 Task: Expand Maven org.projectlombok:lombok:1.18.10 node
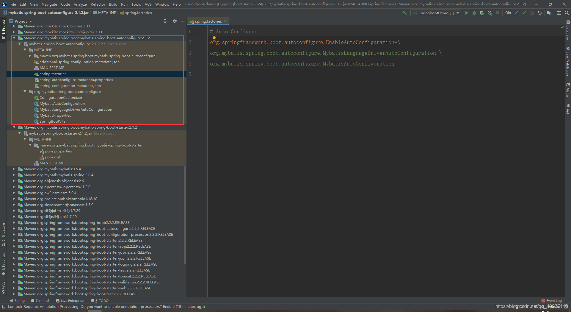(x=14, y=199)
